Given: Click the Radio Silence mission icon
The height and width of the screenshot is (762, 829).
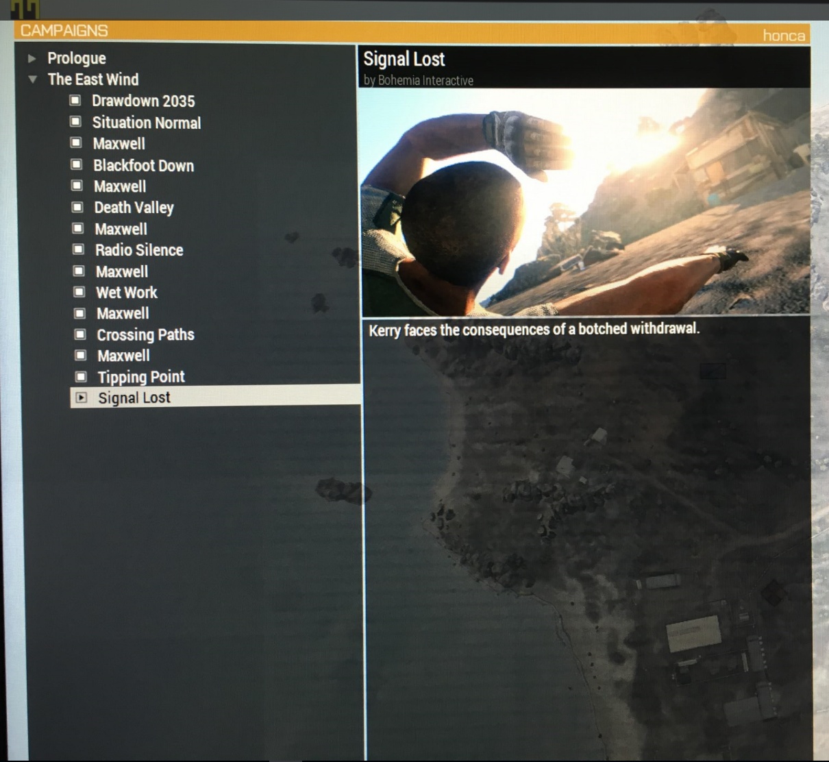Looking at the screenshot, I should point(79,249).
